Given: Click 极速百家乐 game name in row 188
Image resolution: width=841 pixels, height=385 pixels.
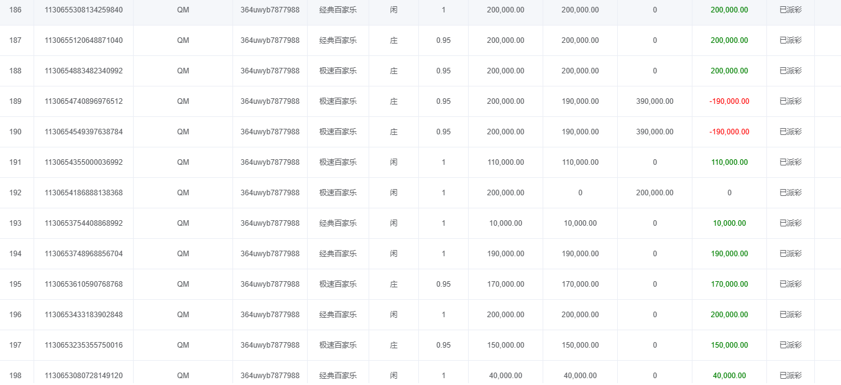Looking at the screenshot, I should pos(338,71).
